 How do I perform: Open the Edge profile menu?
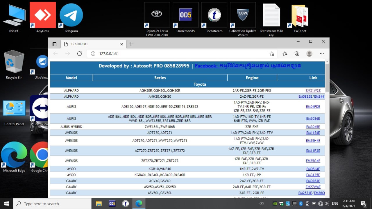point(309,53)
